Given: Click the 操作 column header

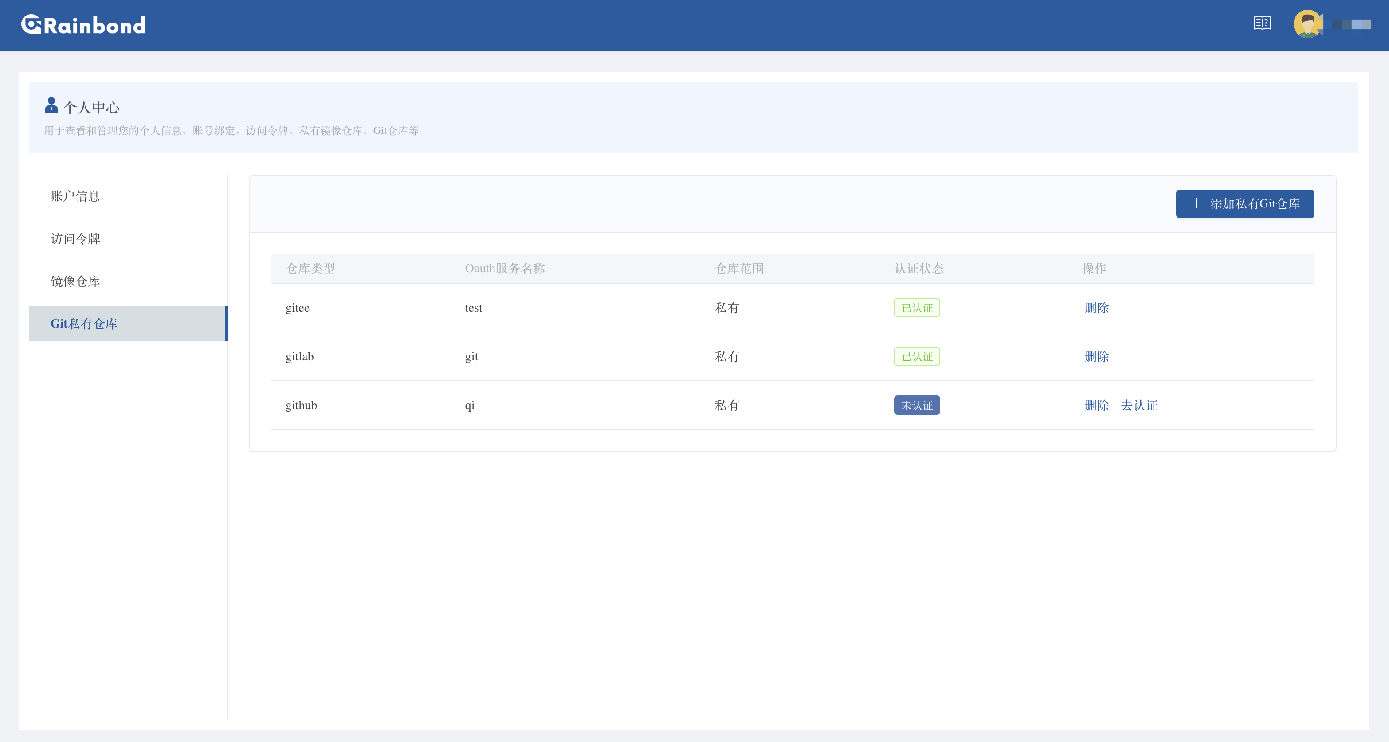Looking at the screenshot, I should [1094, 268].
